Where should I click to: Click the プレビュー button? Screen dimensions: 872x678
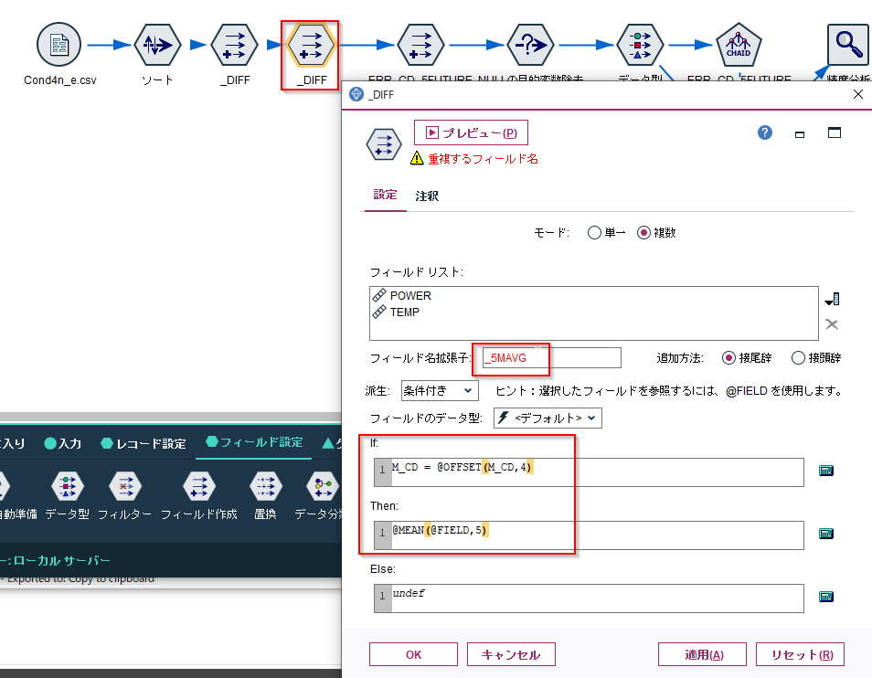pos(471,132)
